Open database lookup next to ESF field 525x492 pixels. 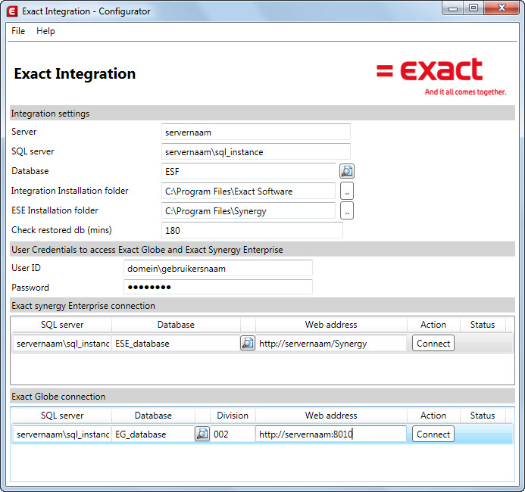347,171
